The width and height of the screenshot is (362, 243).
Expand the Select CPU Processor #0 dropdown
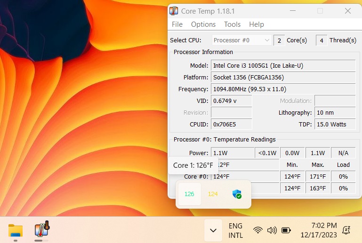241,40
